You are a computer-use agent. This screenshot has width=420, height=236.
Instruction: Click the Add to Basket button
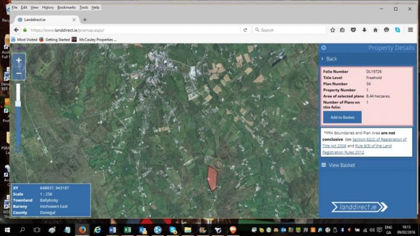(x=343, y=117)
